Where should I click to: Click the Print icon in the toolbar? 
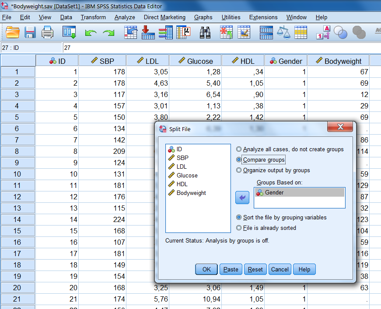[x=47, y=33]
